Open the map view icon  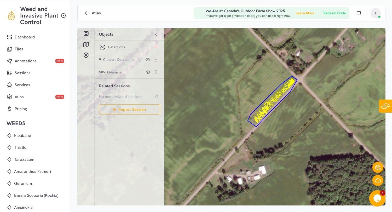point(86,44)
